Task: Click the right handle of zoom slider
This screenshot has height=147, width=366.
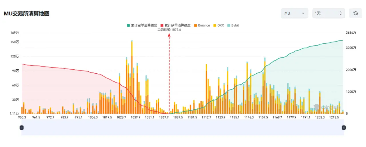Action: (344, 128)
